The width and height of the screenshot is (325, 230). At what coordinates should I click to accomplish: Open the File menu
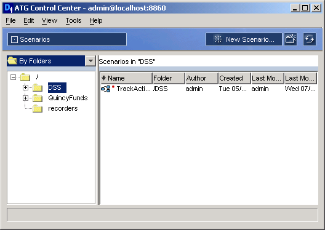coord(10,20)
